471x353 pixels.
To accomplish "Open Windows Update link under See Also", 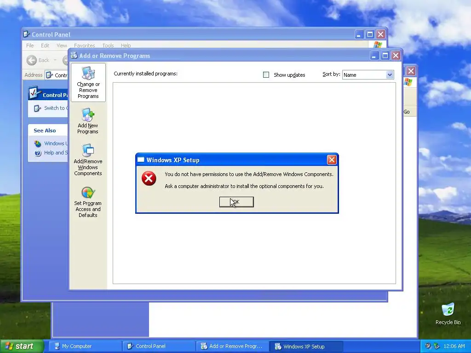I will point(56,143).
